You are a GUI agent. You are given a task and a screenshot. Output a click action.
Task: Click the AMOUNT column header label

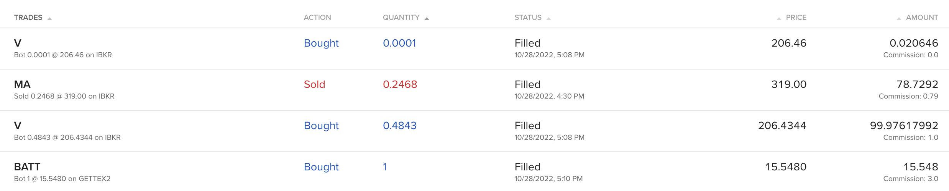pyautogui.click(x=922, y=18)
